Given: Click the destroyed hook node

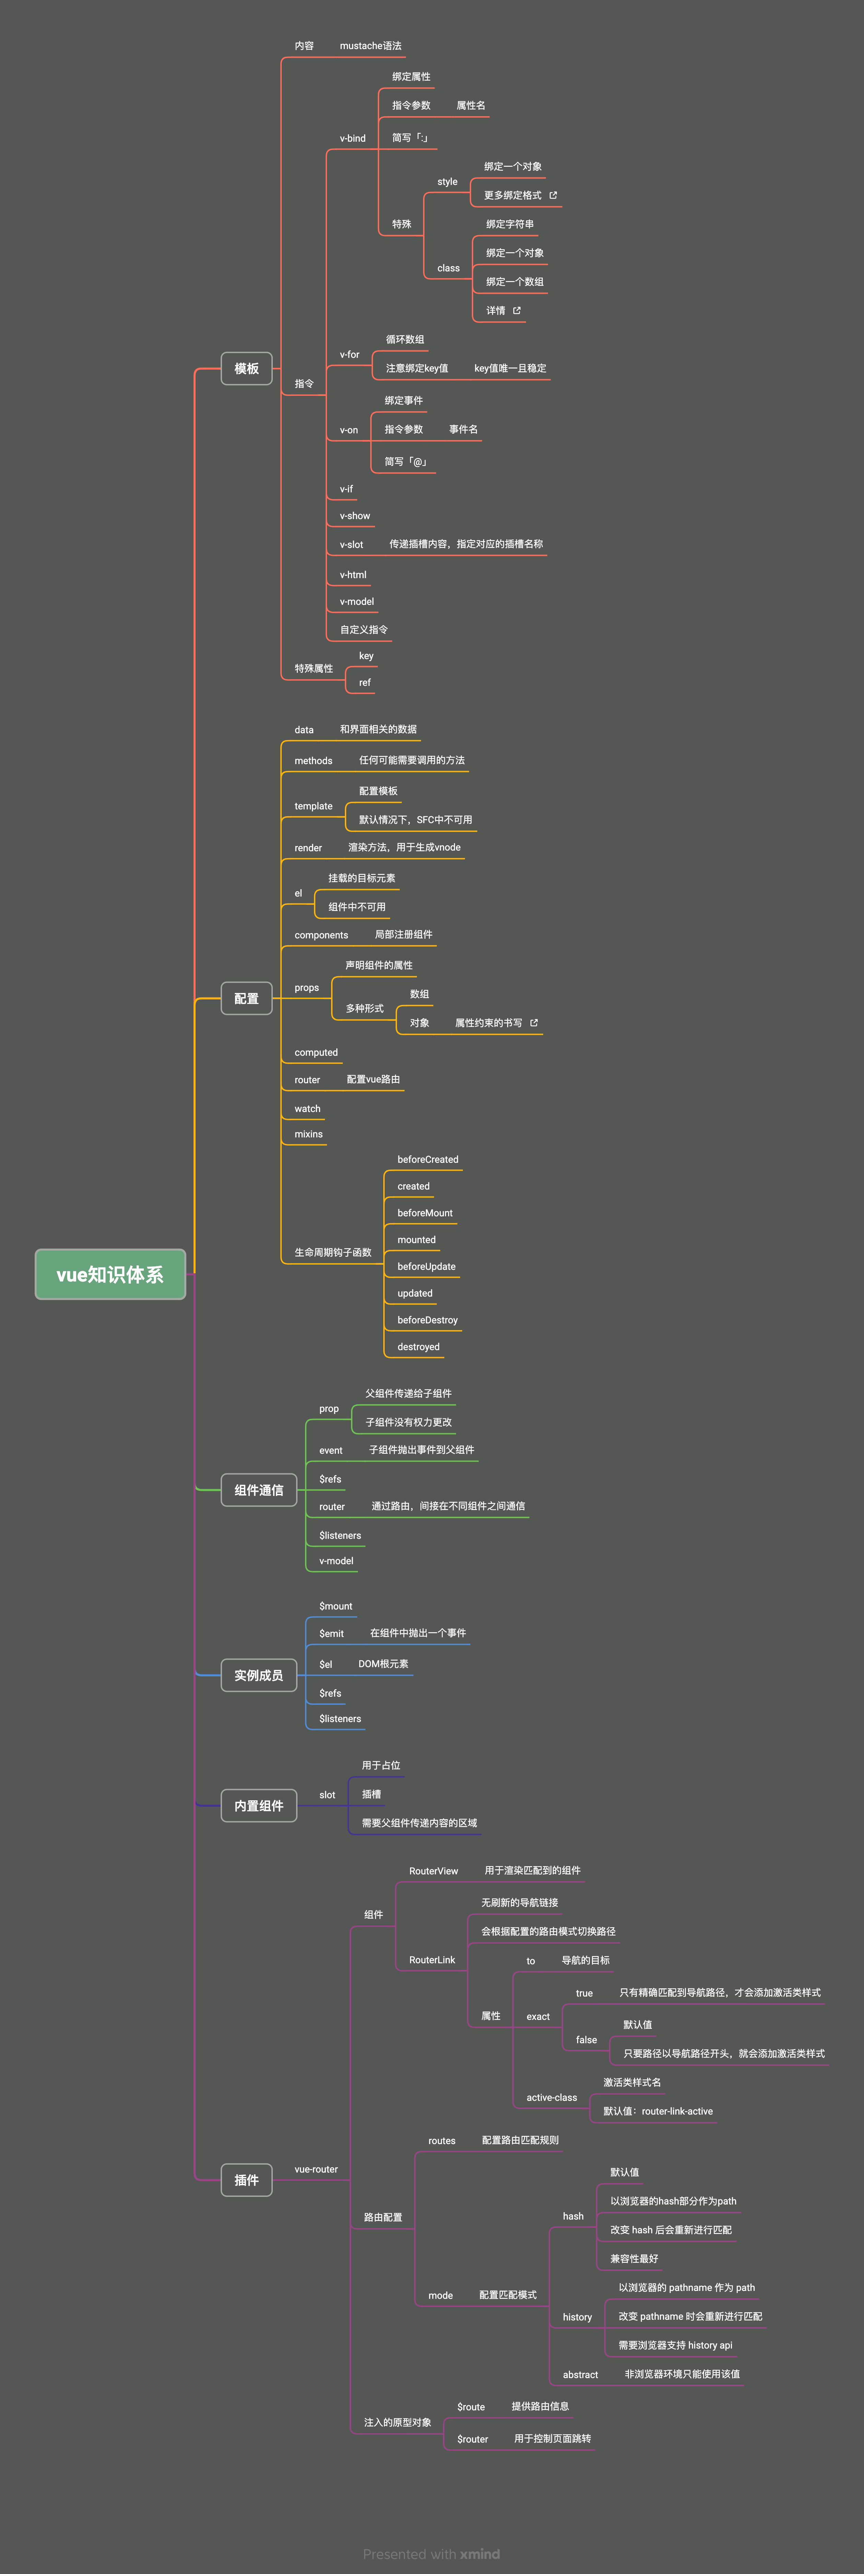Looking at the screenshot, I should (419, 1347).
